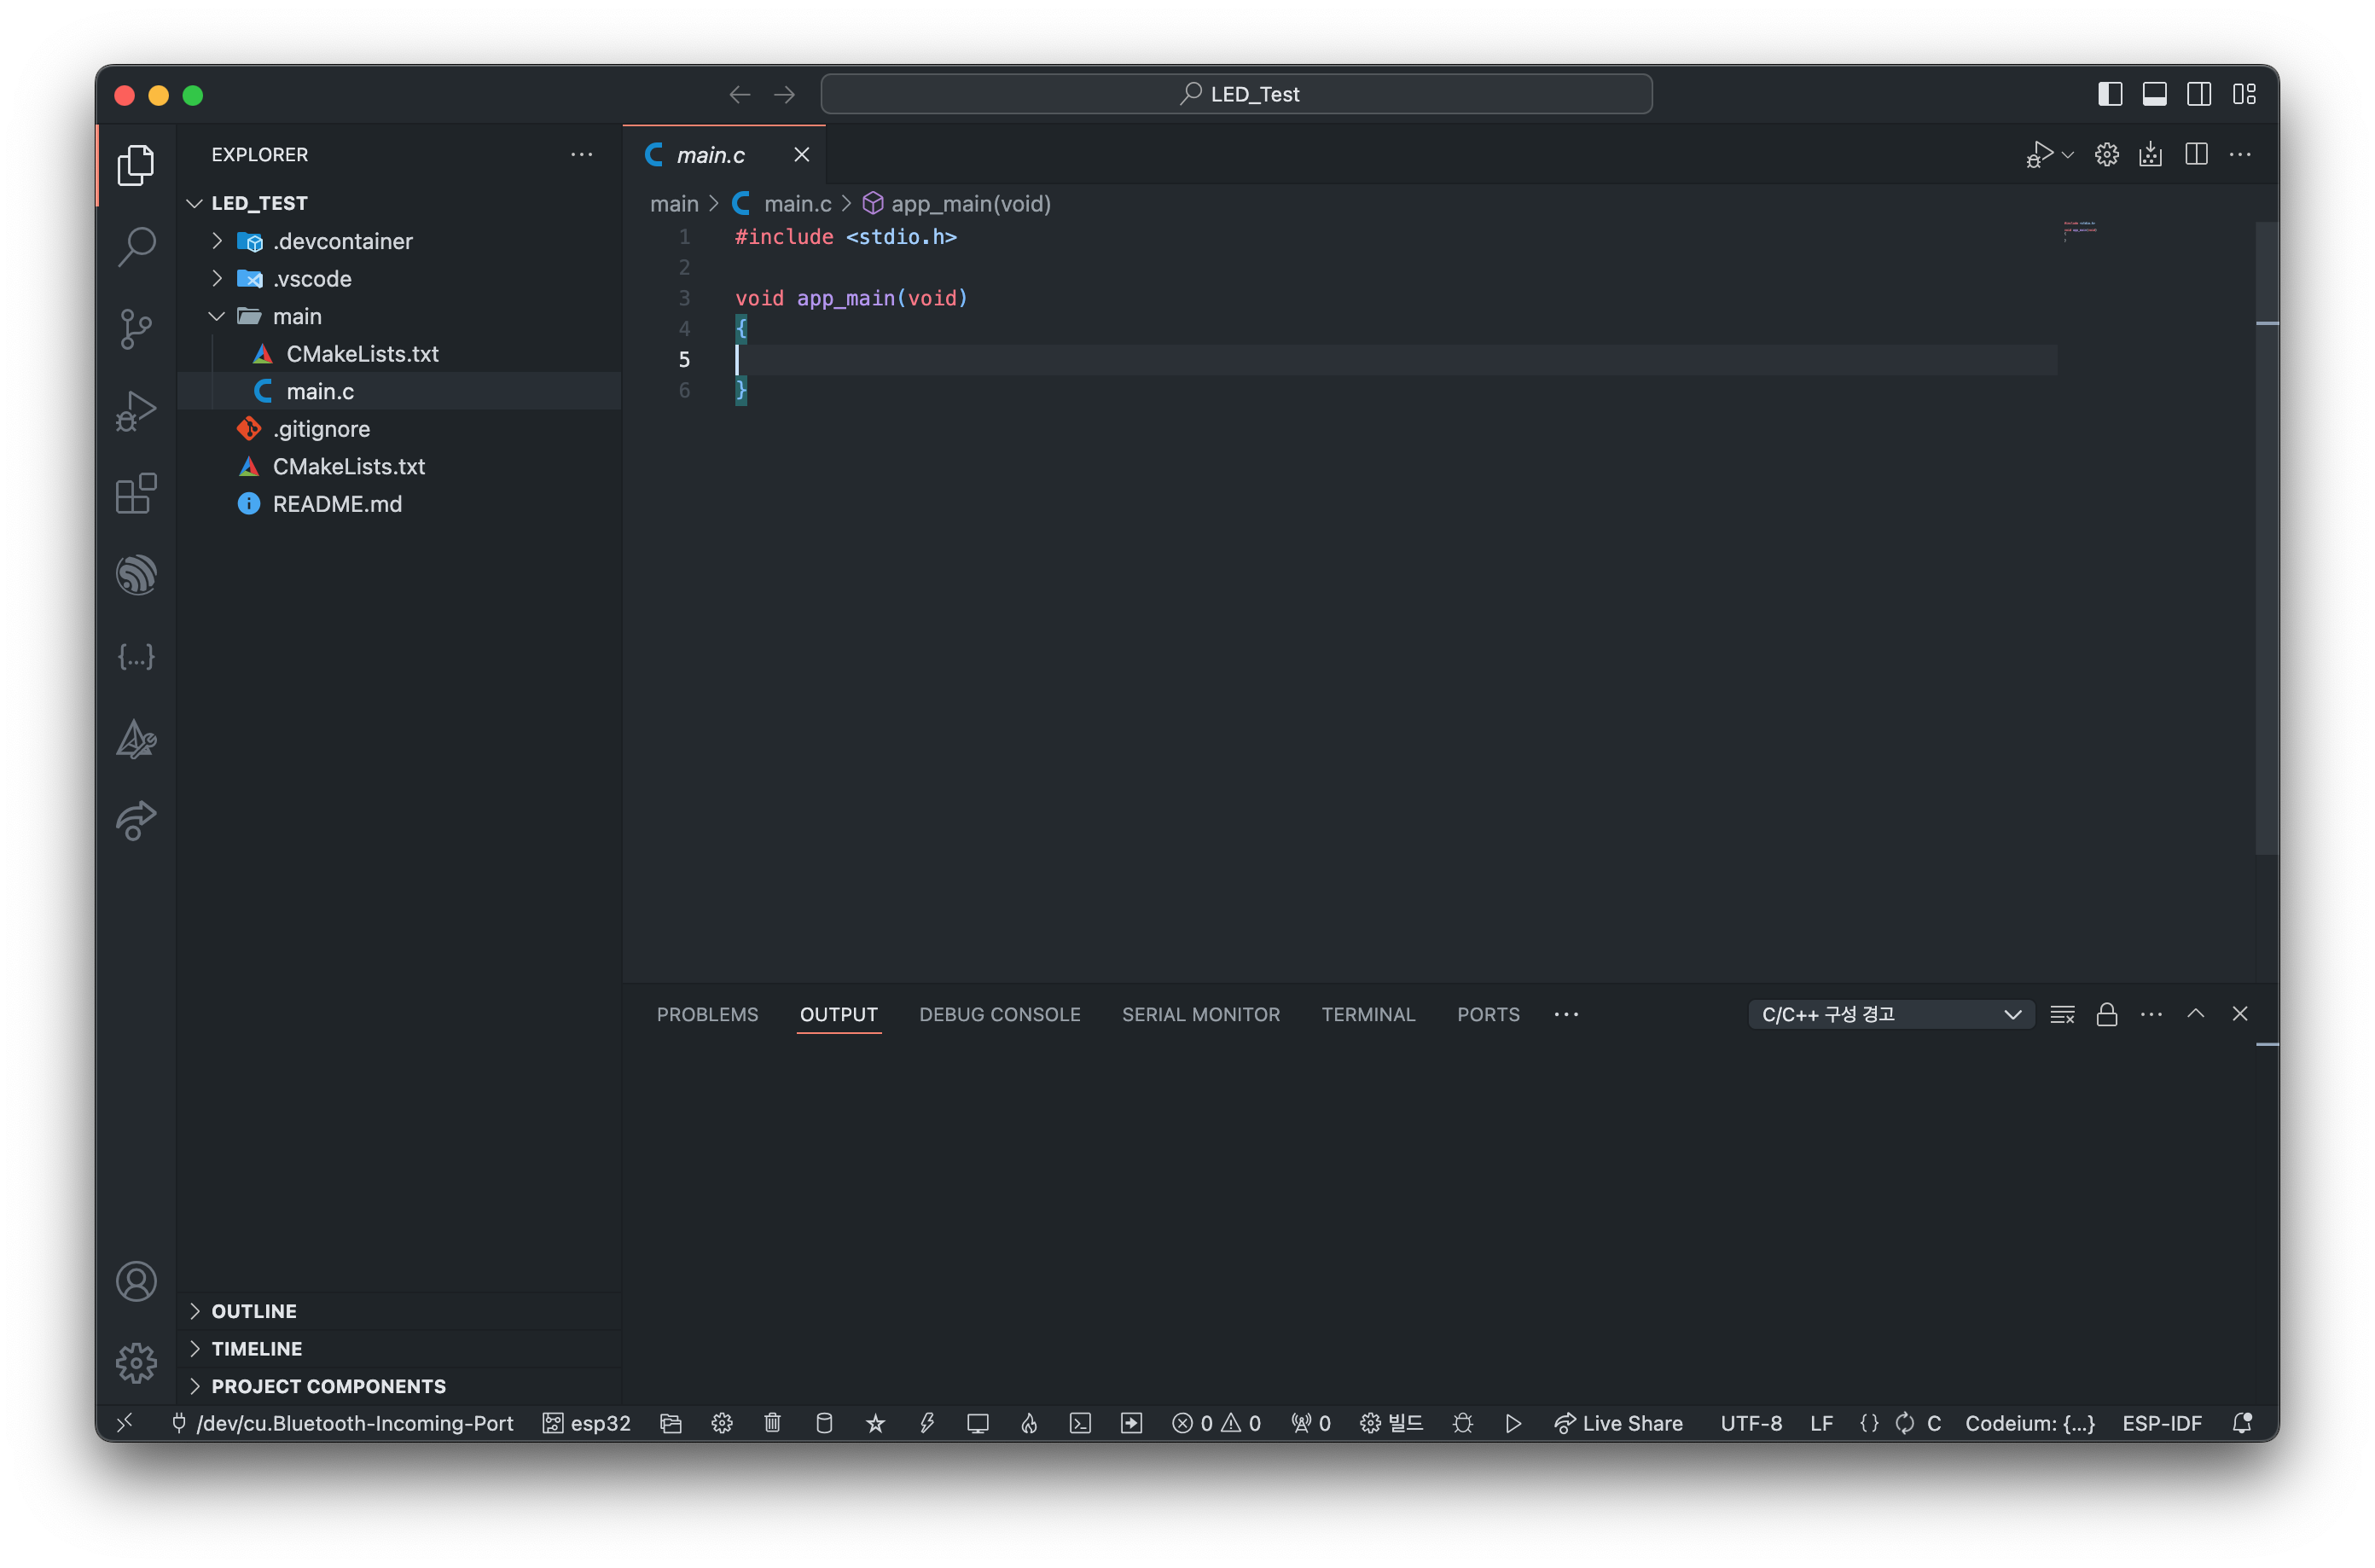Screen dimensions: 2375x1568
Task: Open Source Control view
Action: 136,328
